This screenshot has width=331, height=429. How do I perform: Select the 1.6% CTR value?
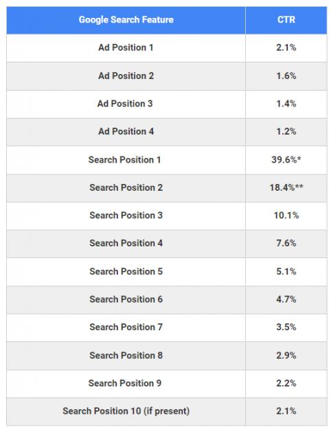(286, 76)
